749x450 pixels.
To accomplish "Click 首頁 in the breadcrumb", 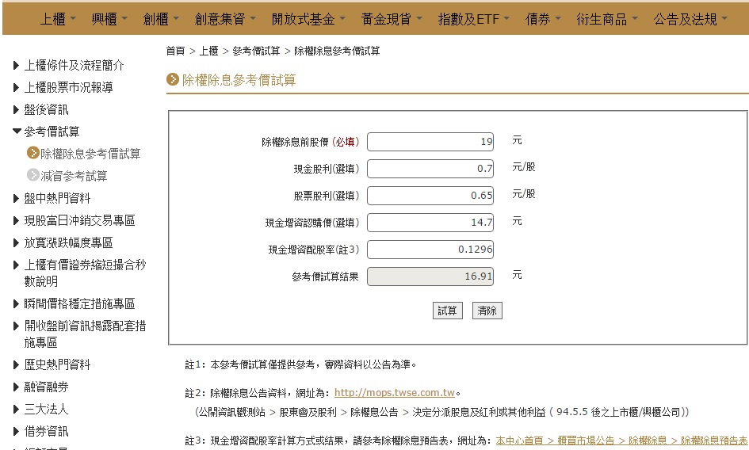I will 175,51.
